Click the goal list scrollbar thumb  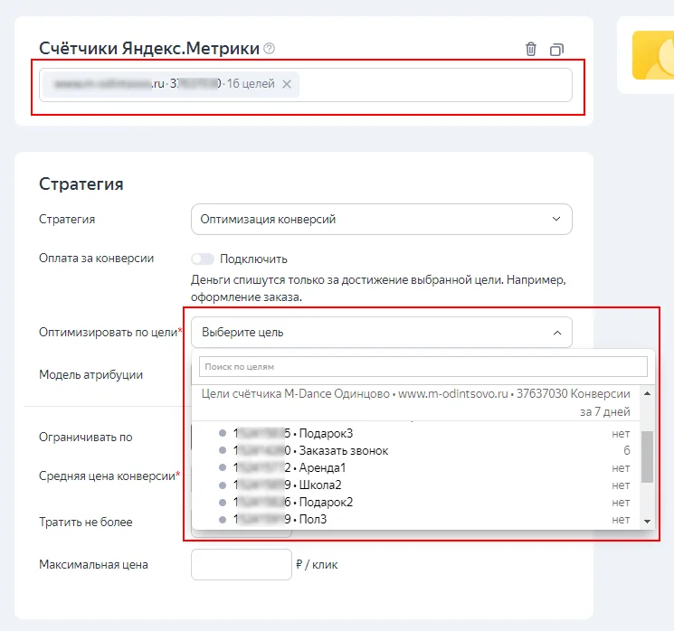pyautogui.click(x=648, y=457)
